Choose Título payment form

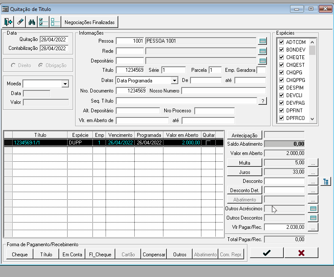click(46, 255)
